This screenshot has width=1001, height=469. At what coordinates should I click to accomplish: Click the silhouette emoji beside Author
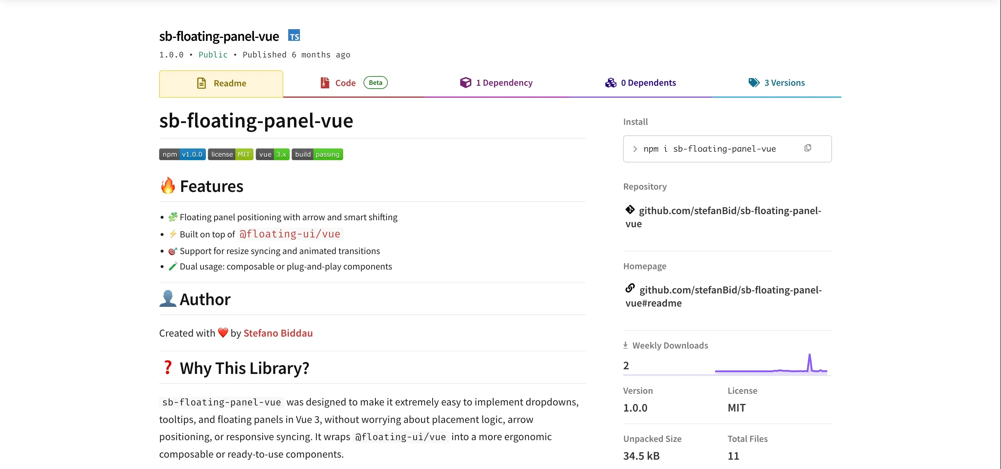pyautogui.click(x=168, y=299)
